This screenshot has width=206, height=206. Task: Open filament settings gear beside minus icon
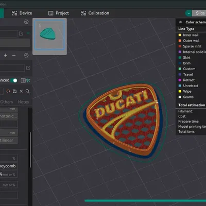pyautogui.click(x=26, y=55)
